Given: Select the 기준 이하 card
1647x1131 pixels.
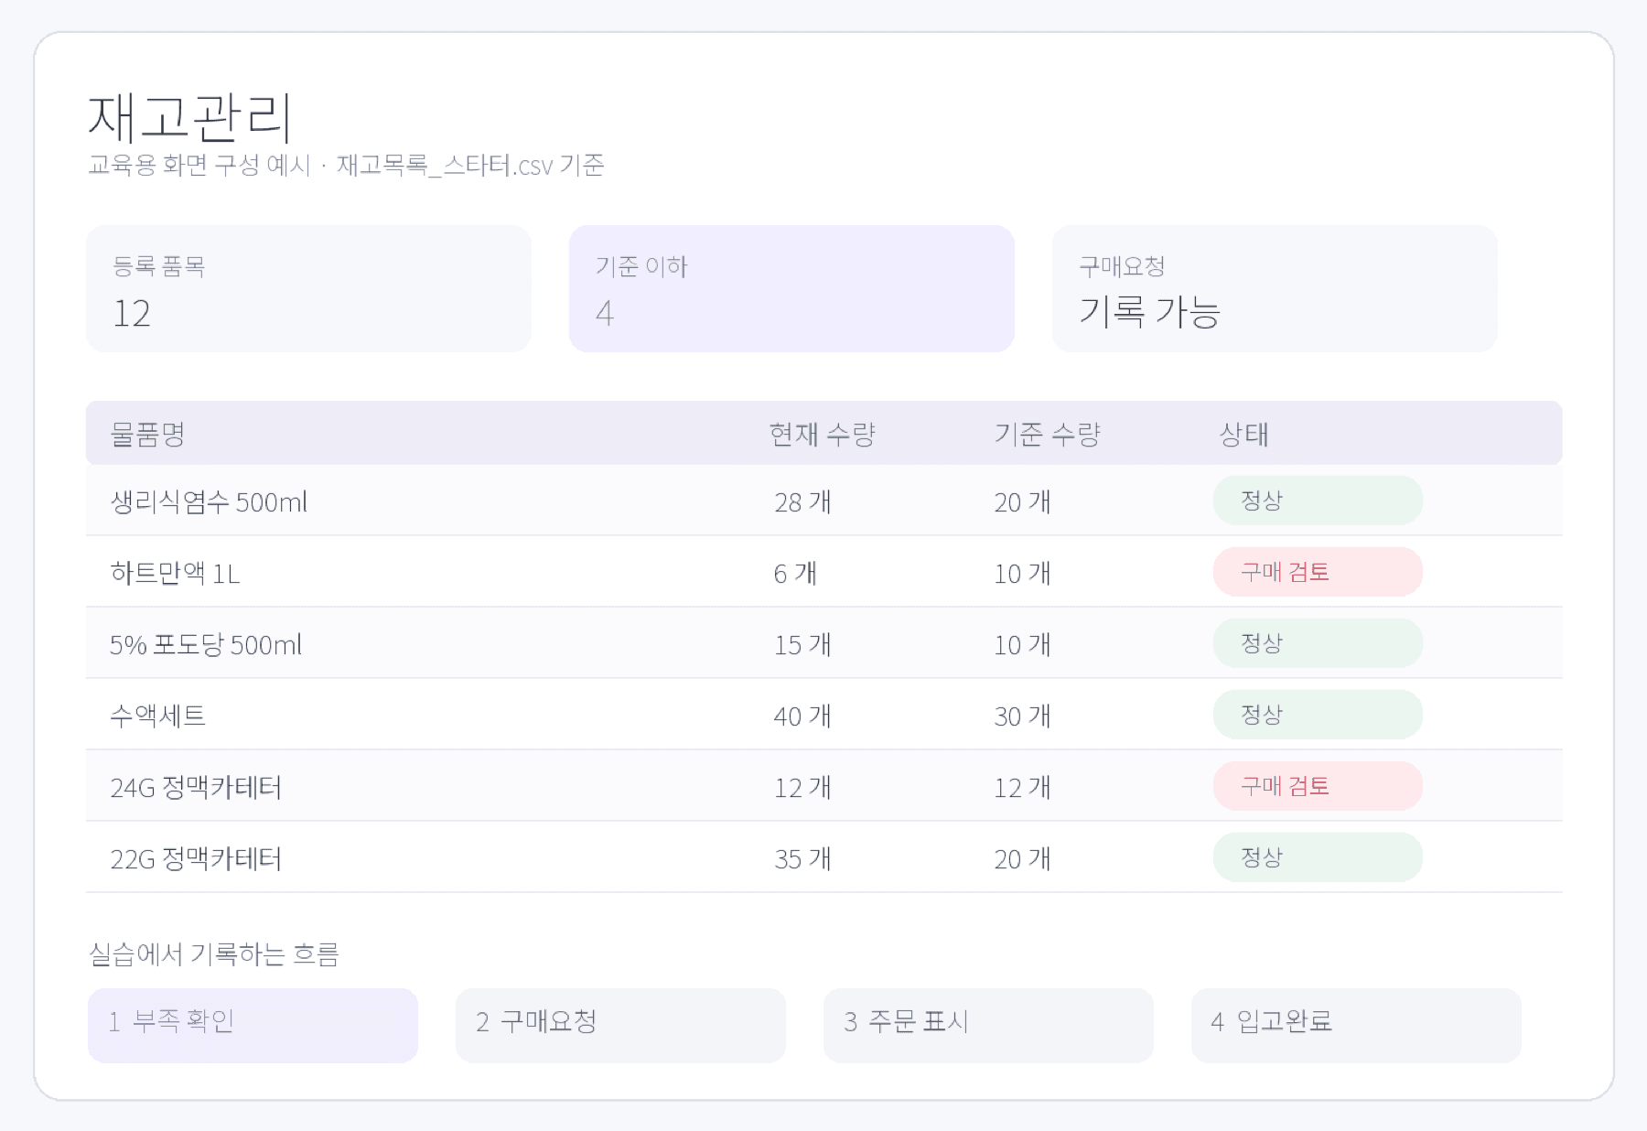Looking at the screenshot, I should click(x=791, y=288).
